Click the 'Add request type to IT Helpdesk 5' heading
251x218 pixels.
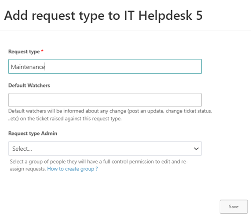pos(103,16)
